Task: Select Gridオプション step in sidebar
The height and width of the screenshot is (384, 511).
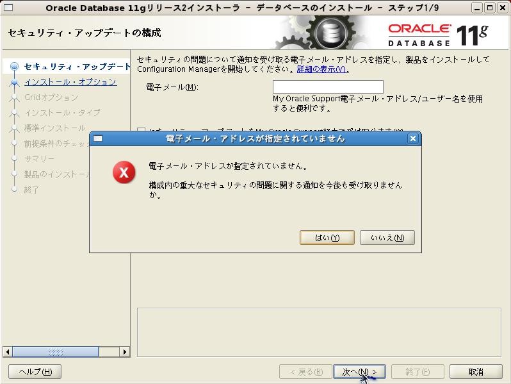Action: [51, 97]
